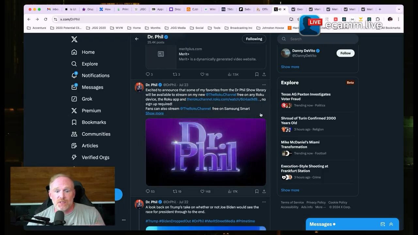Image resolution: width=418 pixels, height=235 pixels.
Task: Open the @TheRokuChannel mention link
Action: click(221, 95)
